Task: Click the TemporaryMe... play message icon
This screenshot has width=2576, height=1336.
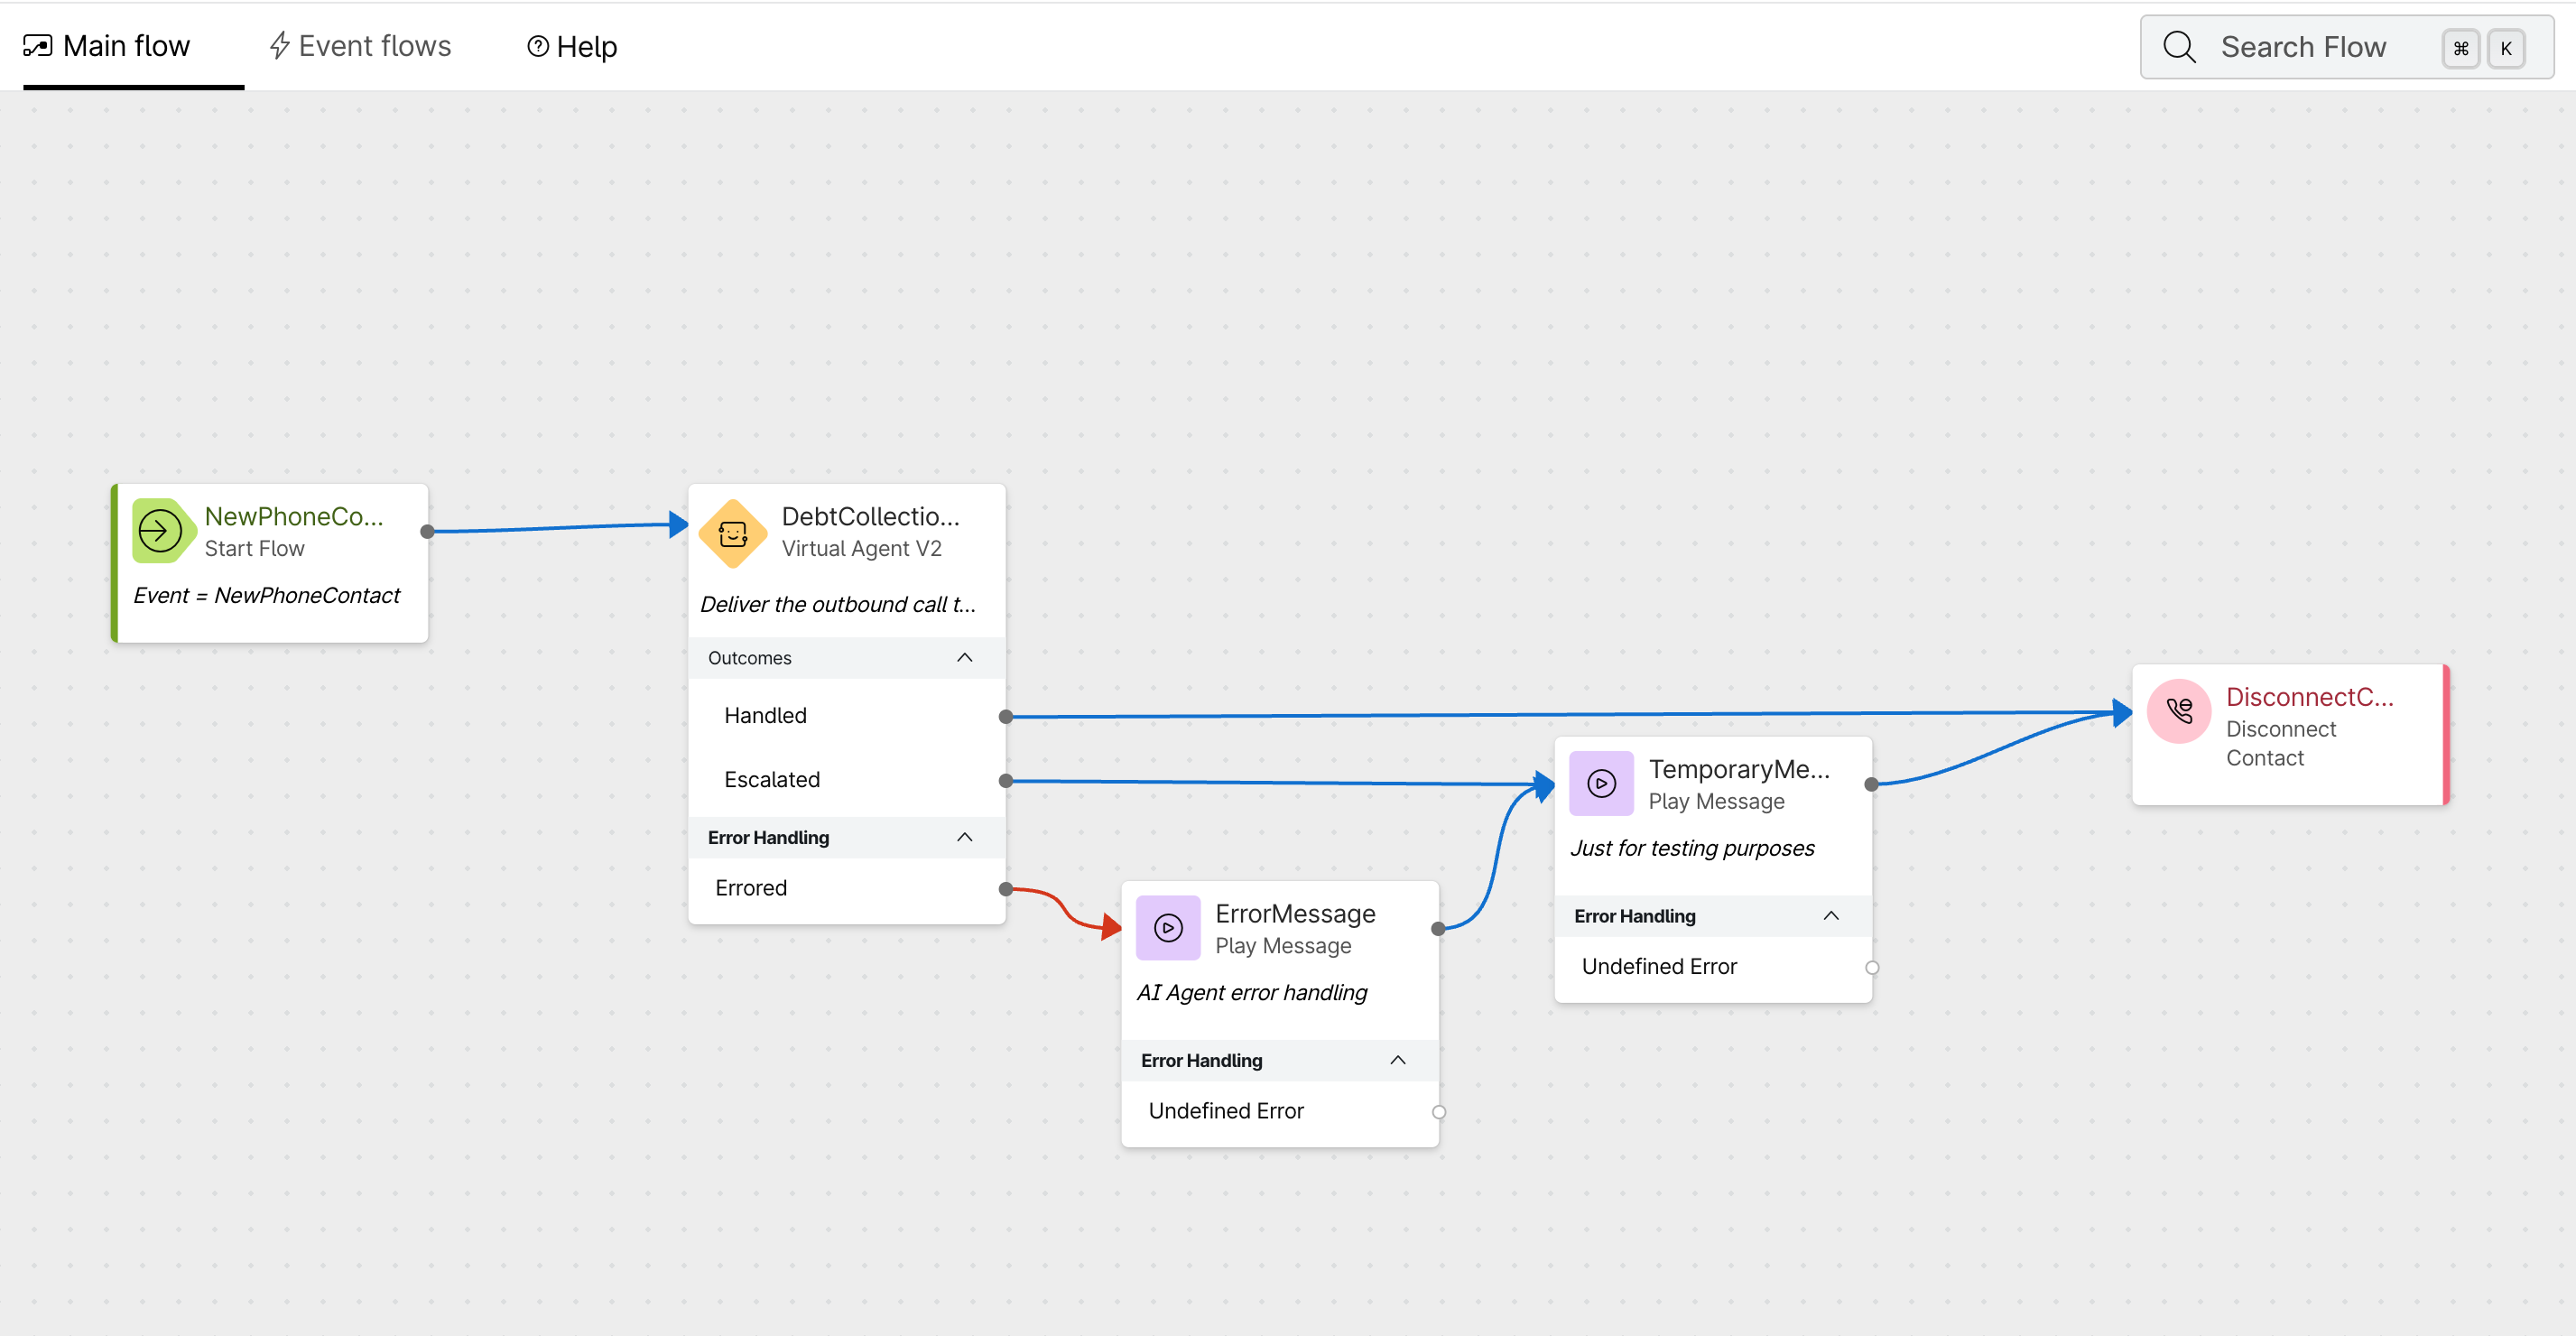Action: 1601,784
